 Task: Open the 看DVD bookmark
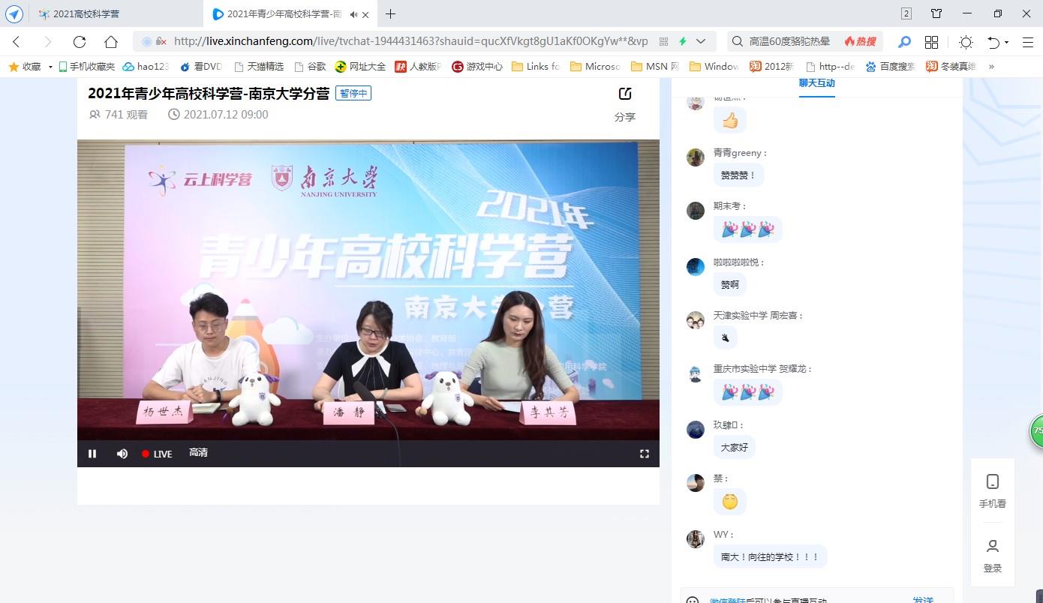[x=201, y=66]
